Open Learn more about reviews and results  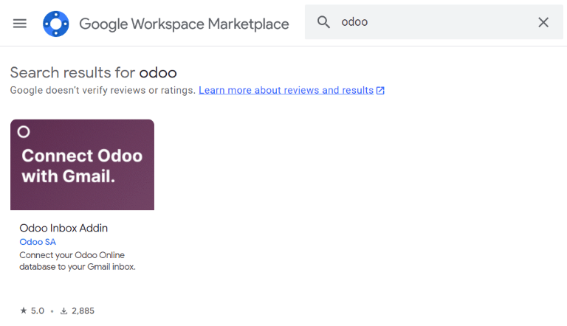[286, 90]
